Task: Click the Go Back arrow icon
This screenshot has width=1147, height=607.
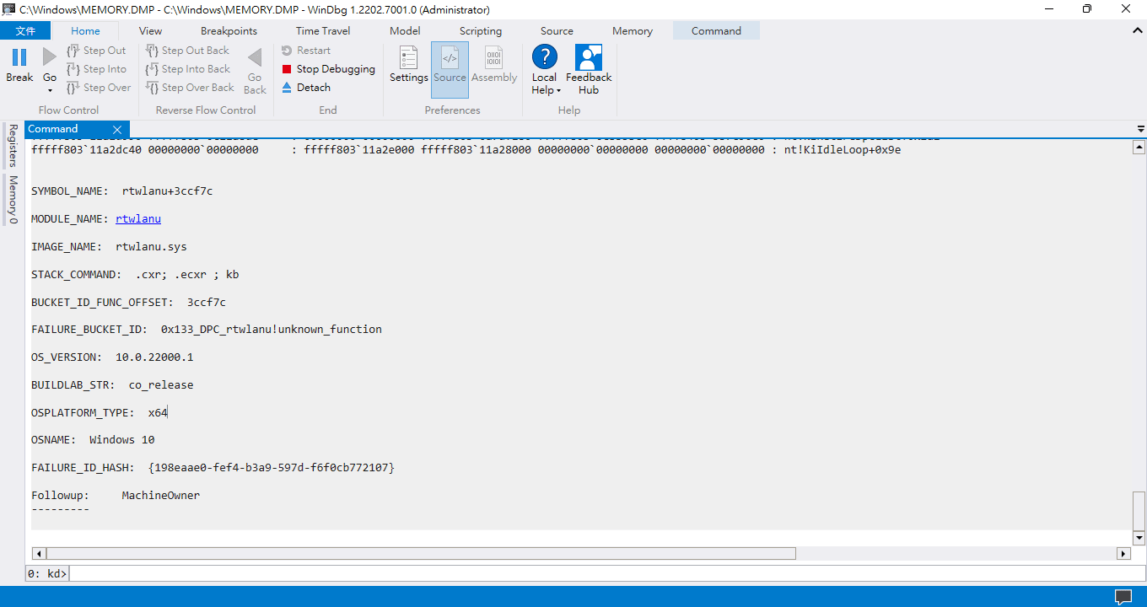Action: [x=255, y=58]
